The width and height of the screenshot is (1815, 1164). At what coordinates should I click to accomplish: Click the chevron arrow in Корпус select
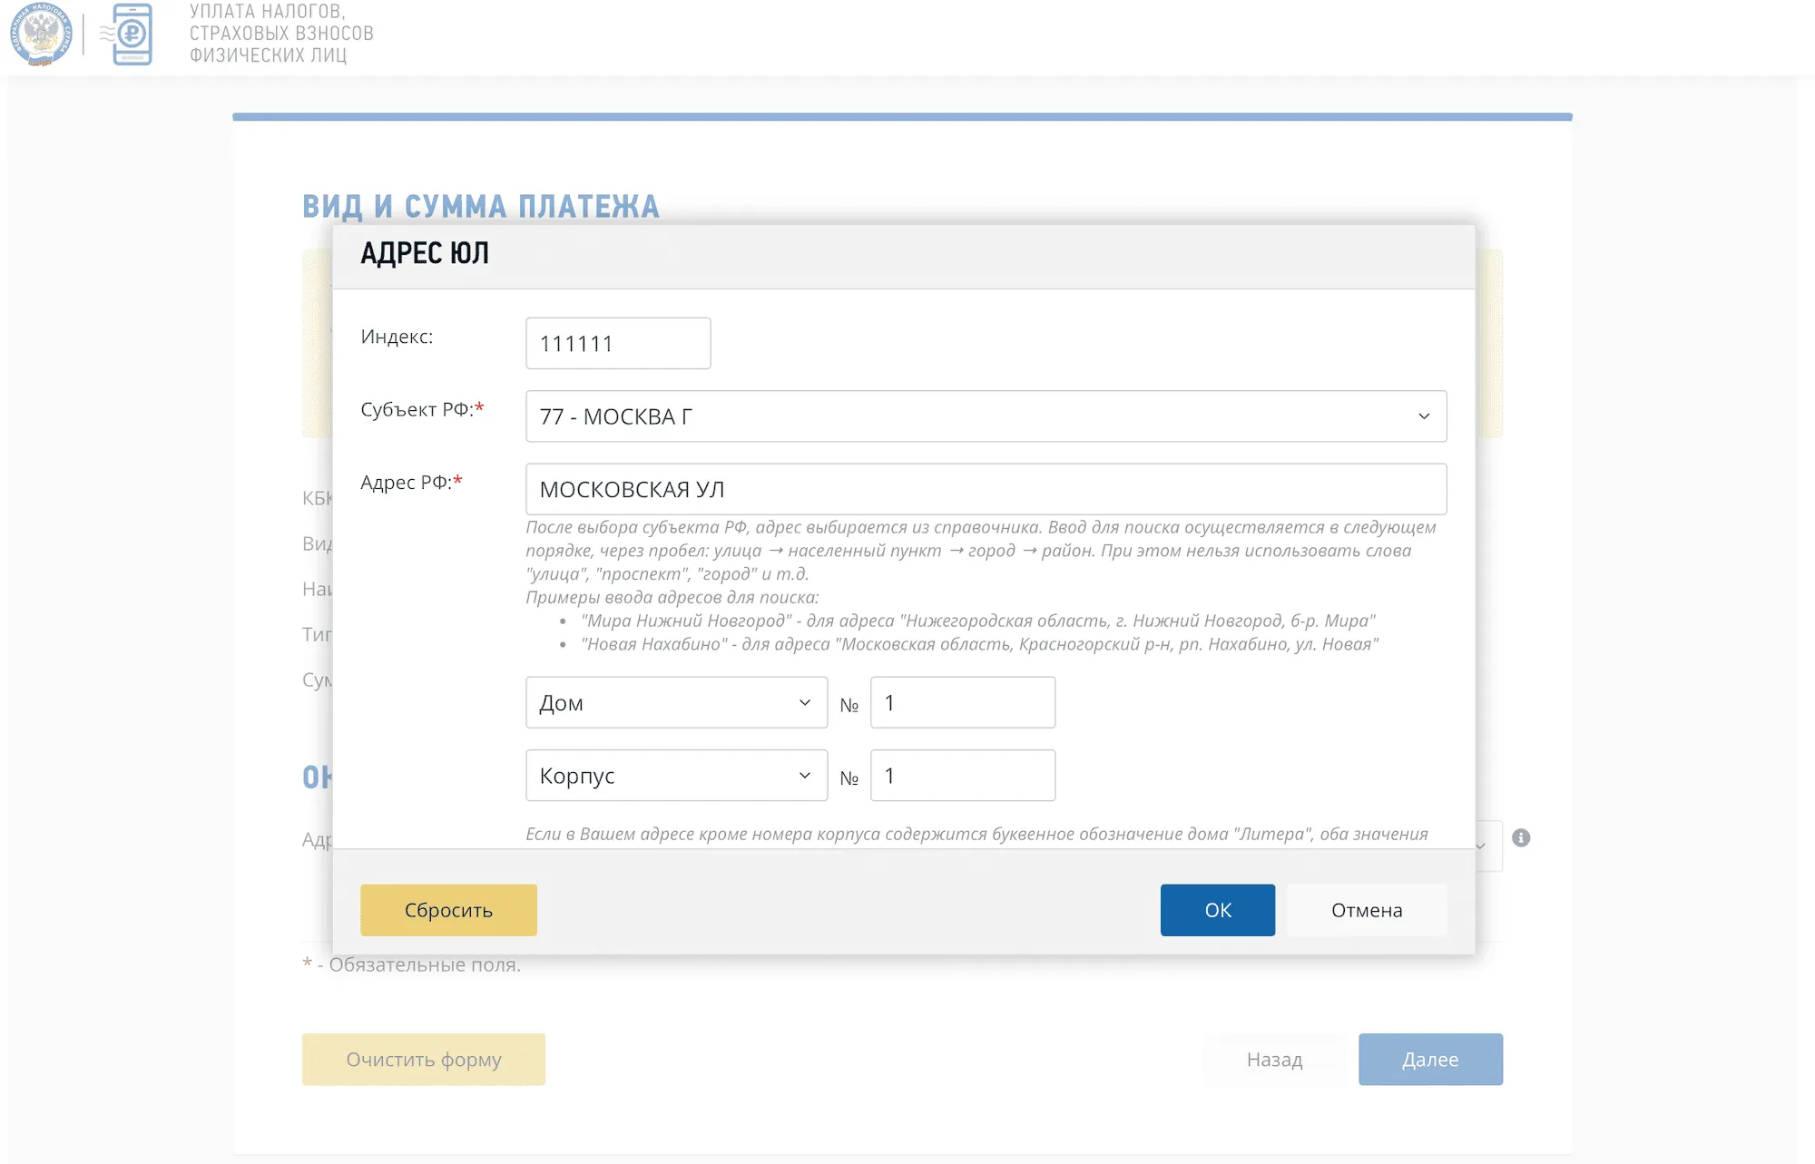(804, 776)
